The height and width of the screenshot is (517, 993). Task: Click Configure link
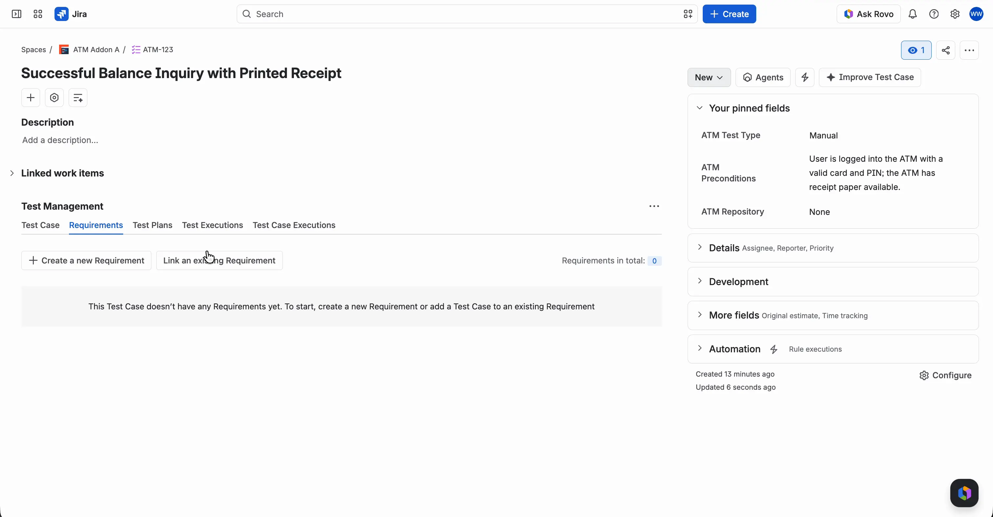point(945,375)
